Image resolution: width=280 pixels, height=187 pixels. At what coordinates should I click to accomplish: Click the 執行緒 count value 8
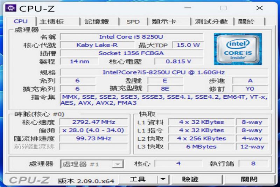(x=253, y=164)
